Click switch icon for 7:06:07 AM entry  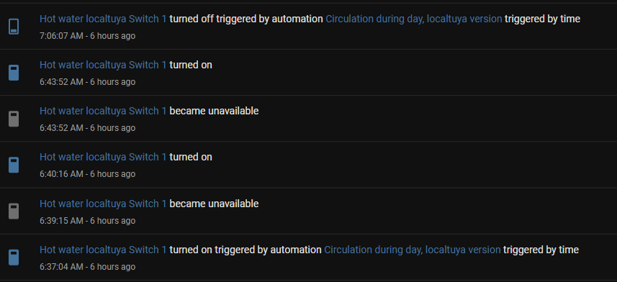(14, 27)
